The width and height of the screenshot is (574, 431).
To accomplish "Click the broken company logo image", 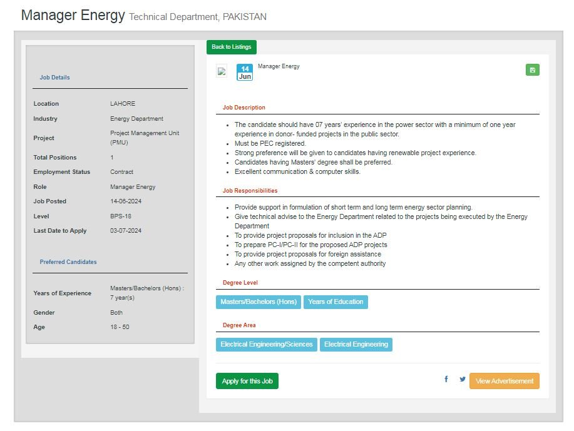I will tap(222, 71).
